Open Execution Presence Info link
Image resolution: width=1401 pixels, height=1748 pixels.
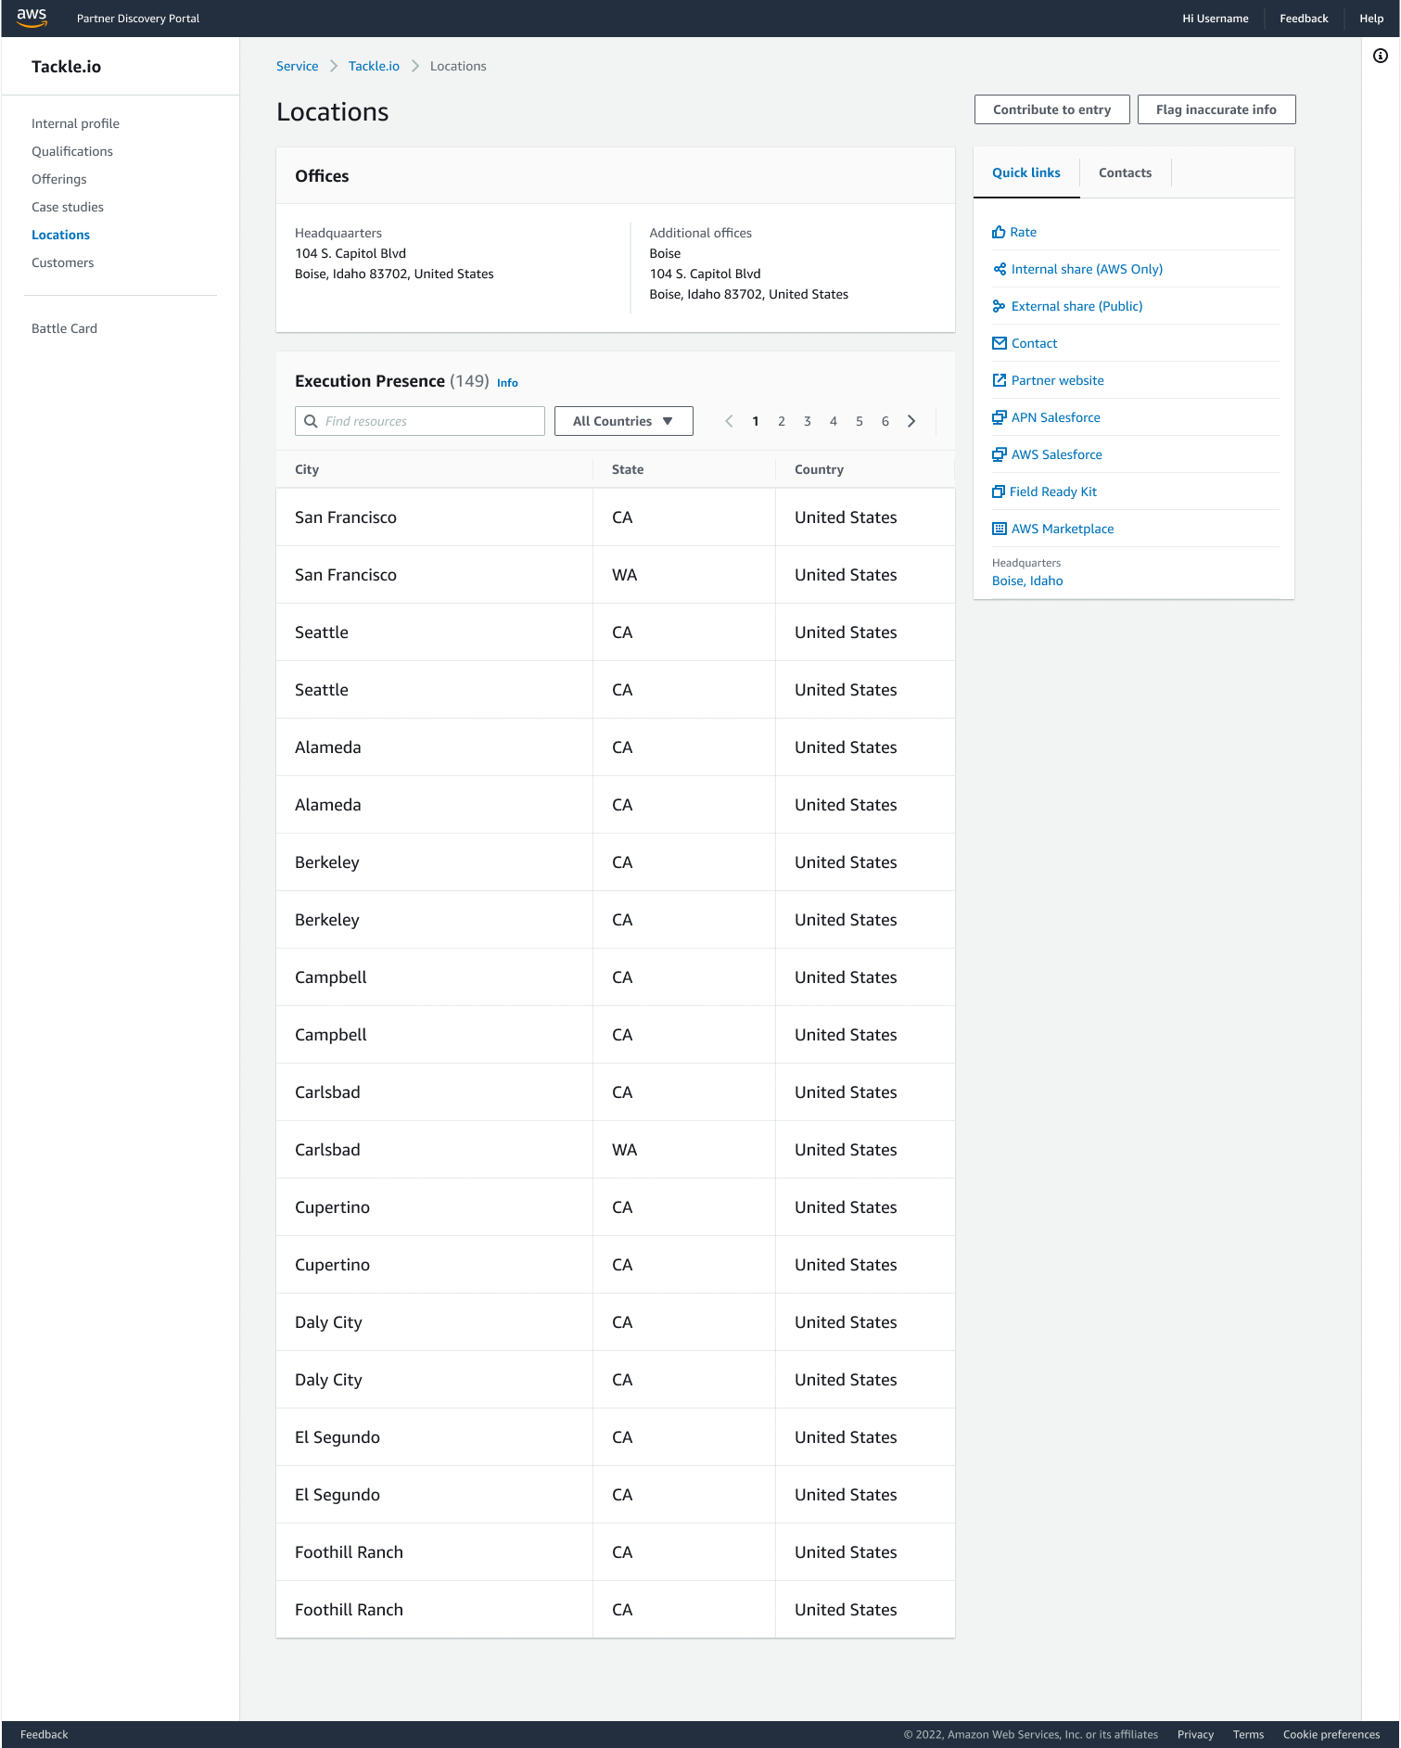click(x=507, y=383)
